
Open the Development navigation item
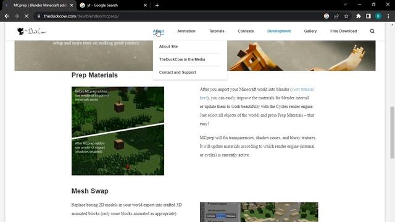279,31
